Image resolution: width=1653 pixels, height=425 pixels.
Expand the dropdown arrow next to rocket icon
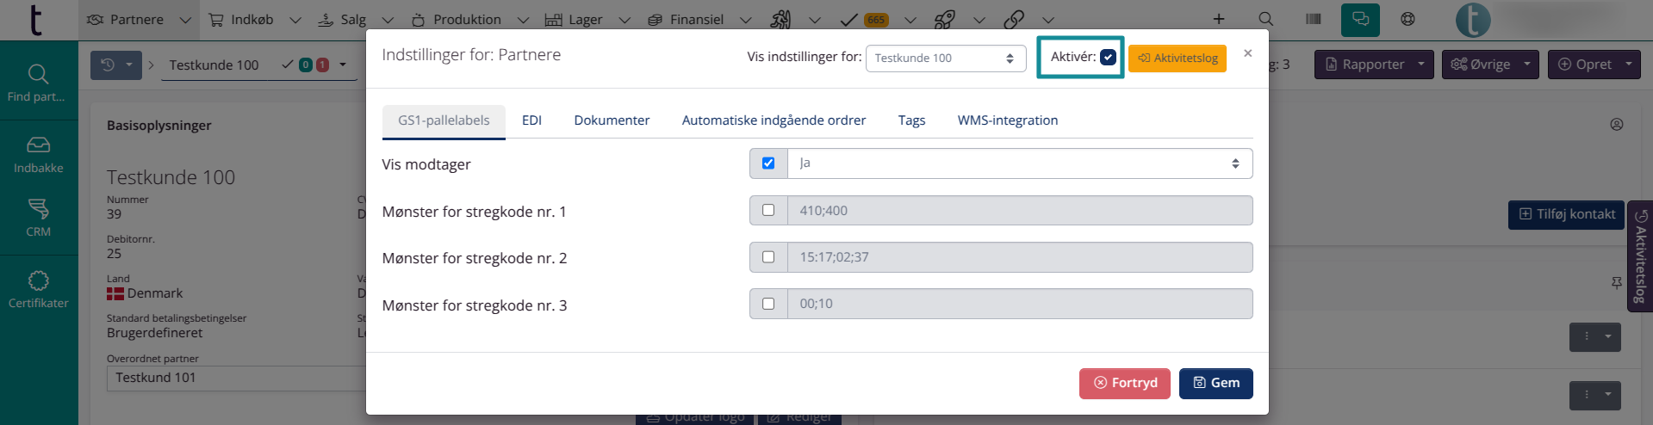pyautogui.click(x=979, y=20)
